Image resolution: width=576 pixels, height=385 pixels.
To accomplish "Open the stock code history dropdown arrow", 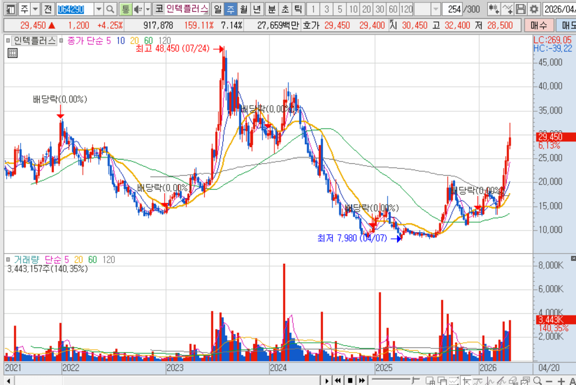I will point(98,9).
